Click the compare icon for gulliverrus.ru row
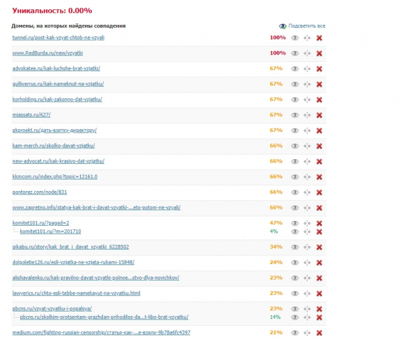This screenshot has height=338, width=405. click(307, 84)
